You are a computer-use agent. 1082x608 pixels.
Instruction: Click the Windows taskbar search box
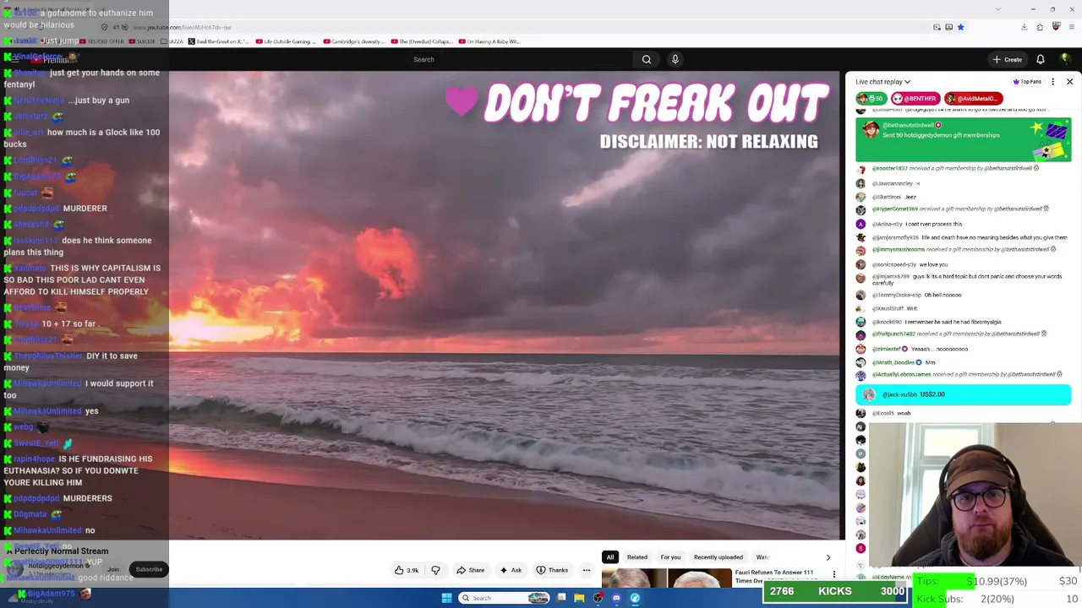(505, 598)
